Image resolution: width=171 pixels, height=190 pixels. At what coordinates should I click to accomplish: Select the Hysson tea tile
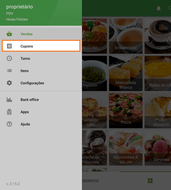(x=94, y=73)
